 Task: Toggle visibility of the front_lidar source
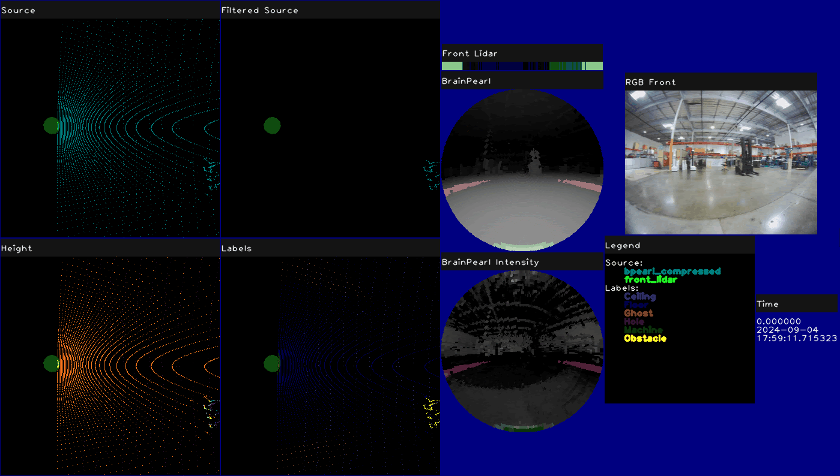(x=651, y=279)
